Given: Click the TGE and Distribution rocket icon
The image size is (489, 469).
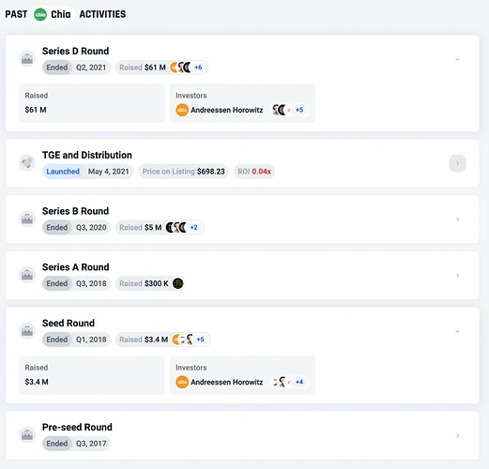Looking at the screenshot, I should [27, 162].
